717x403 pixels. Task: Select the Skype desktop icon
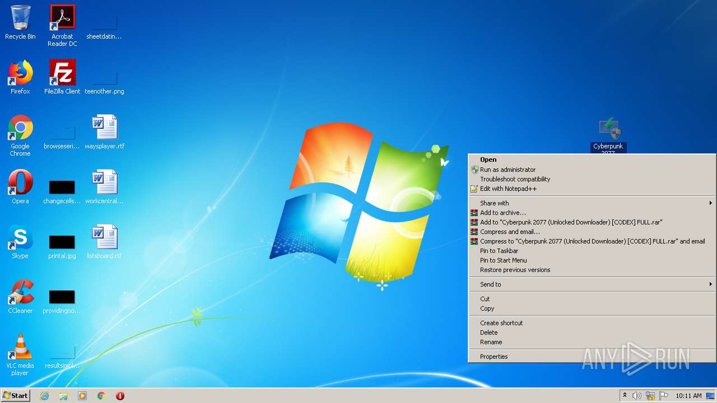point(20,242)
